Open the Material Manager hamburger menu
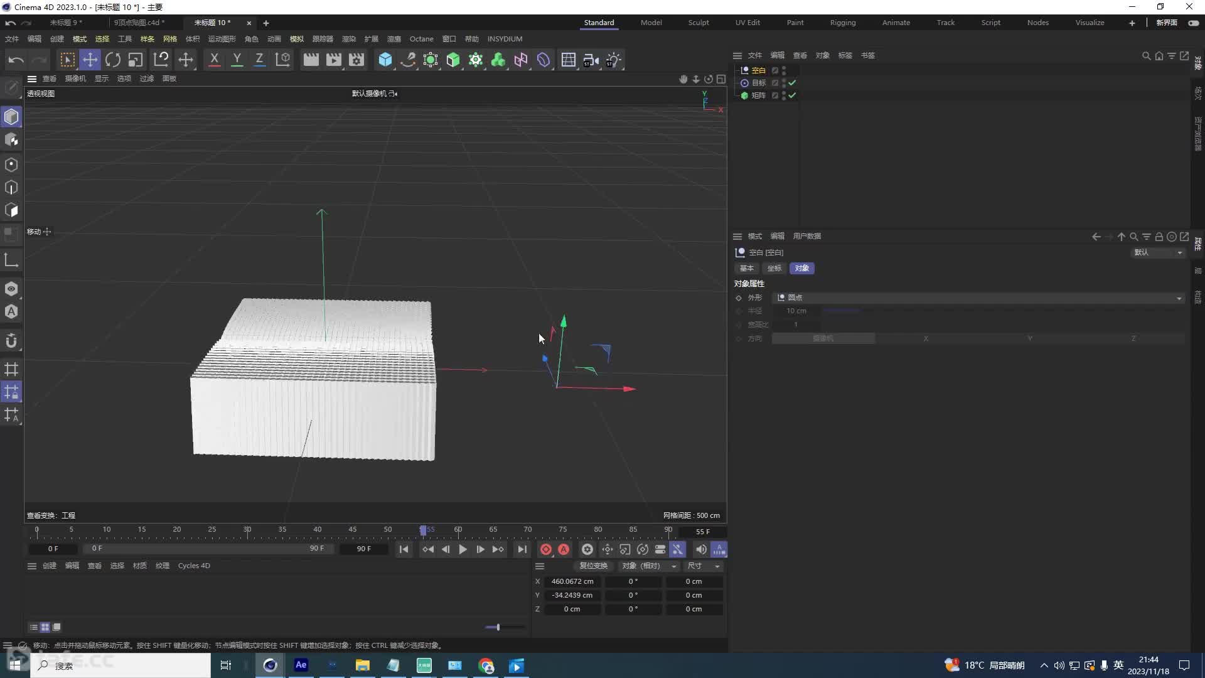Screen dimensions: 1205x678 click(32, 566)
